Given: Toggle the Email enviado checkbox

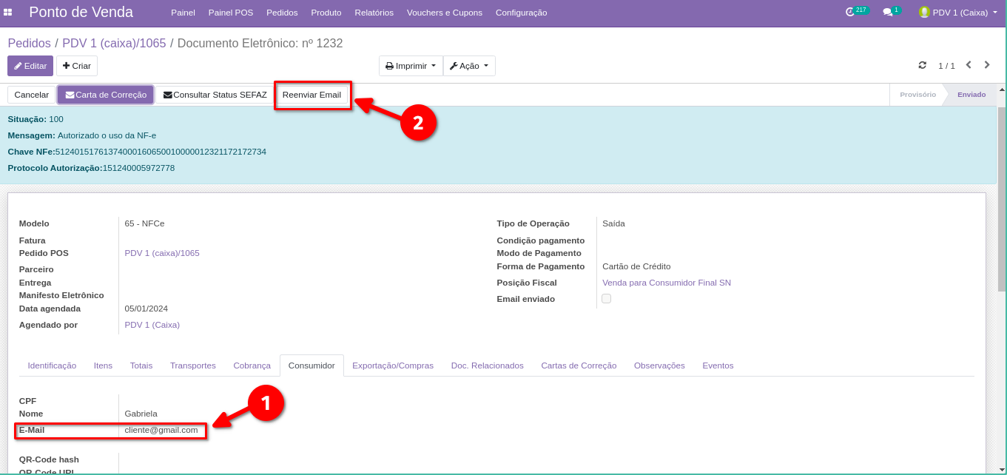Looking at the screenshot, I should click(x=606, y=299).
